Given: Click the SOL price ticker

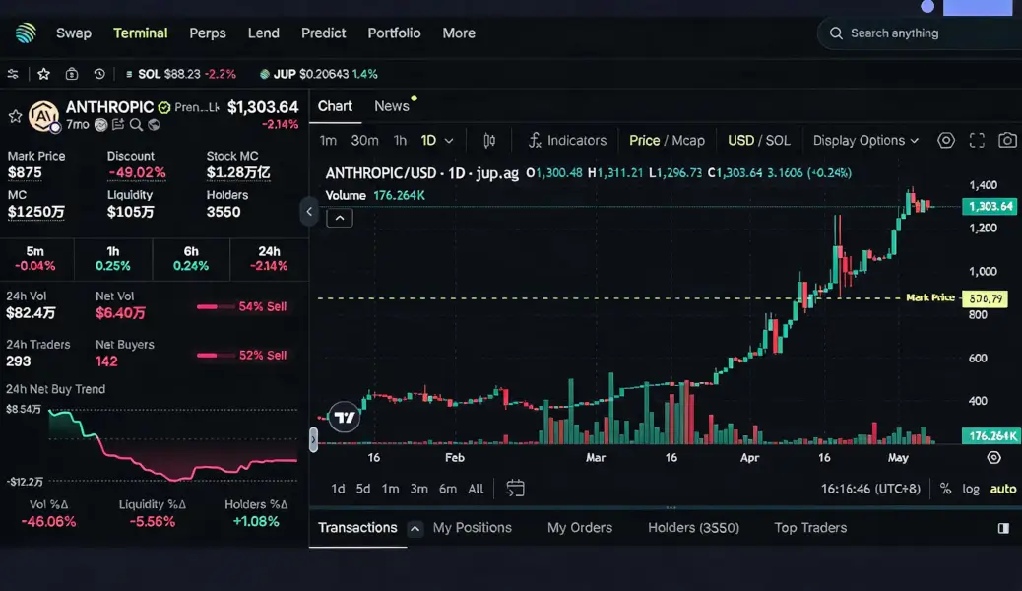Looking at the screenshot, I should 180,74.
